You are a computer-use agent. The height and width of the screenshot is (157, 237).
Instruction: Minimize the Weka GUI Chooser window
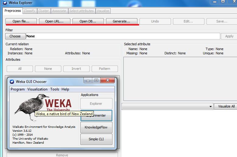[x=88, y=80]
